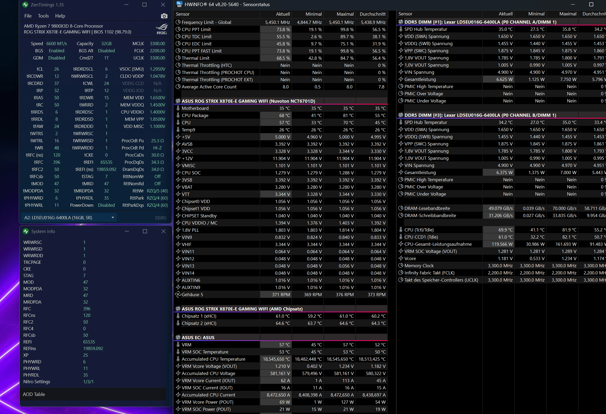Click the fan icon beside Gehäuse 5
This screenshot has height=414, width=606.
178,294
